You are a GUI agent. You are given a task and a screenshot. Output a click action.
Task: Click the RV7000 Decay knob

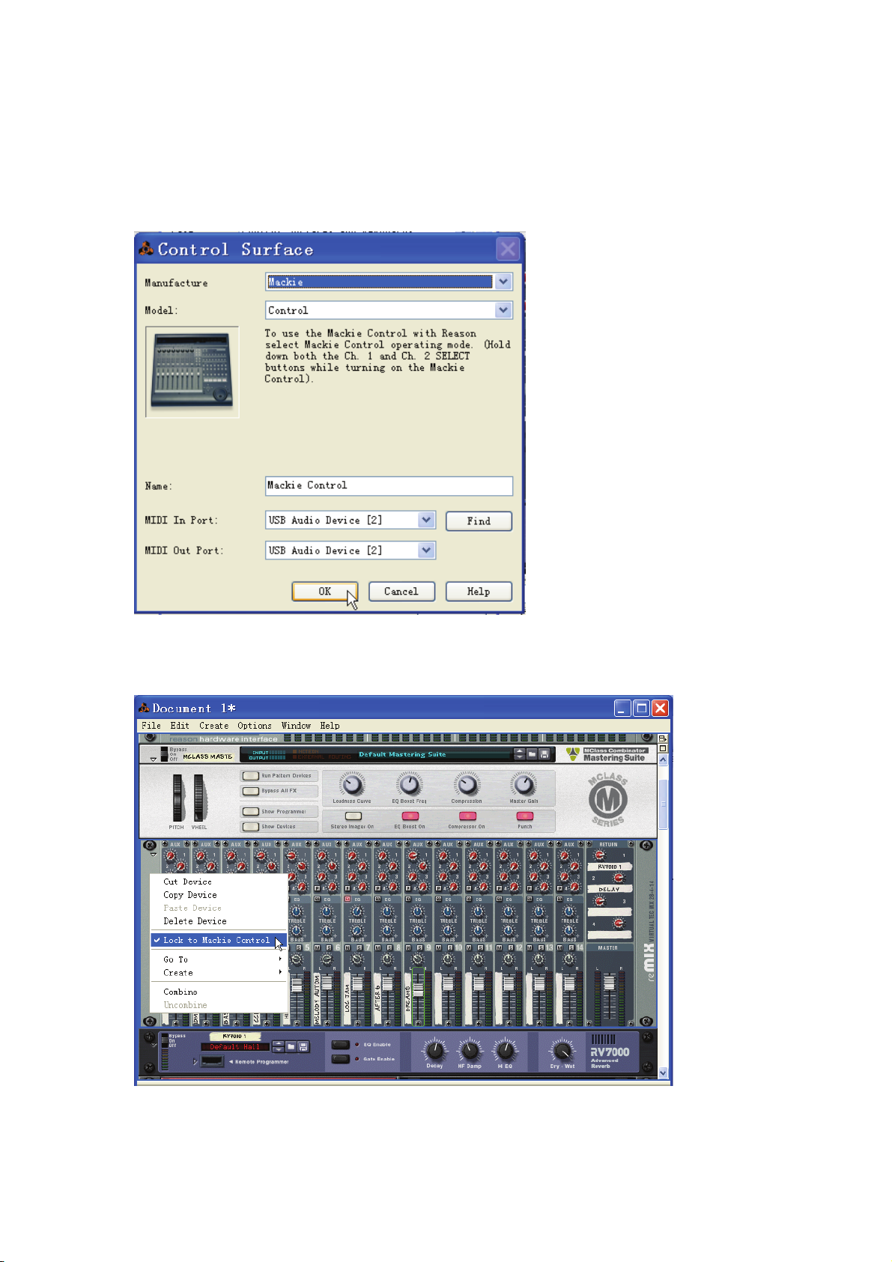pyautogui.click(x=434, y=1050)
